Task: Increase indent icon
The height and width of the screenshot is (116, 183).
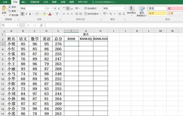Action: point(81,14)
